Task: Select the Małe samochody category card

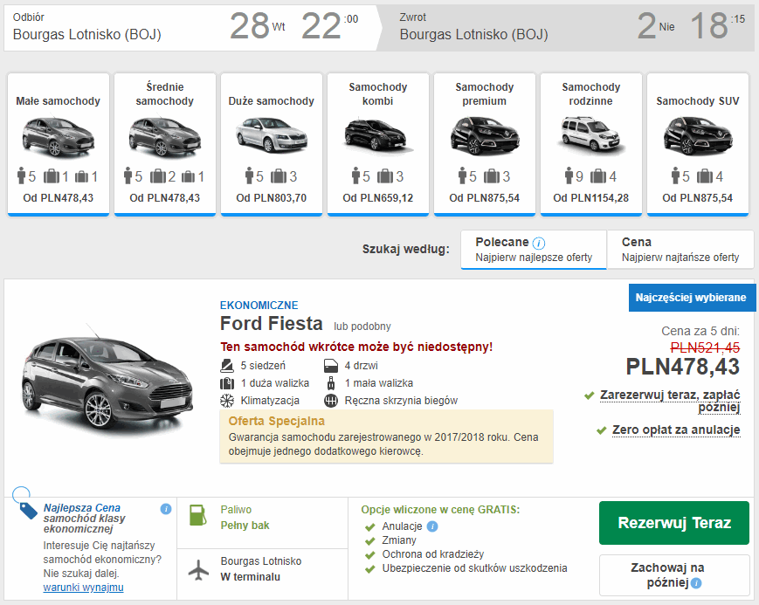Action: pos(59,144)
